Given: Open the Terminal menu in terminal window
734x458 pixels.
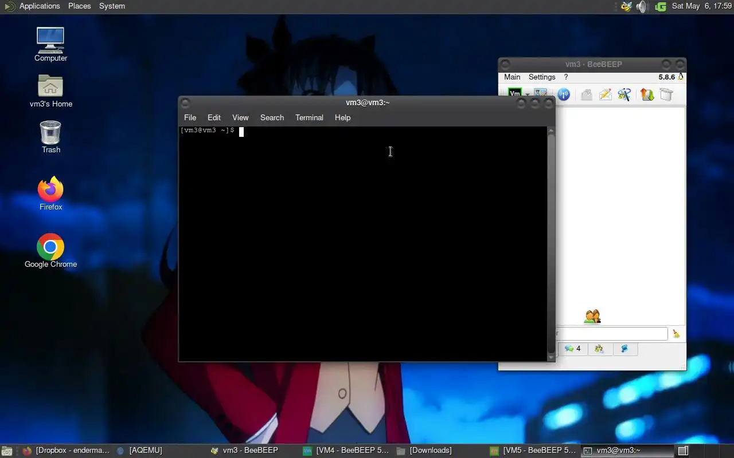Looking at the screenshot, I should (x=309, y=117).
